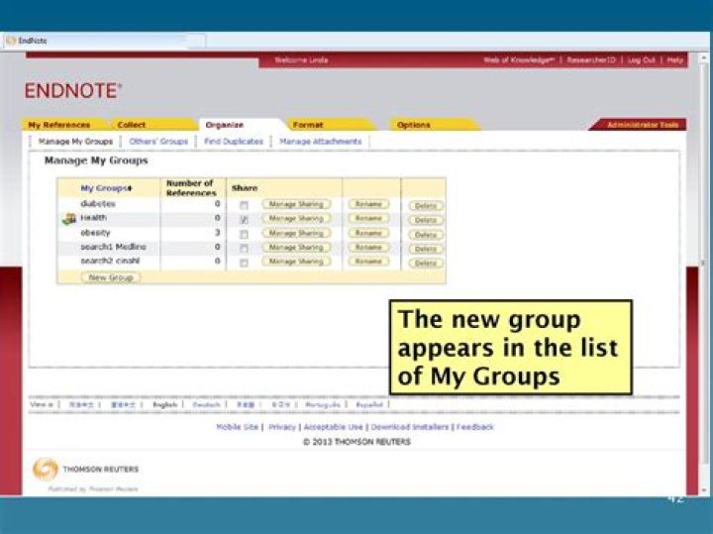Delete the search2 cinahl group

[x=426, y=263]
